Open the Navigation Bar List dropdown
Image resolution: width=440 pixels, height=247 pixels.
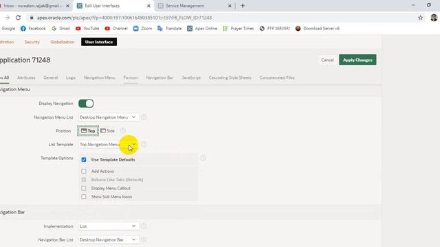pos(109,239)
